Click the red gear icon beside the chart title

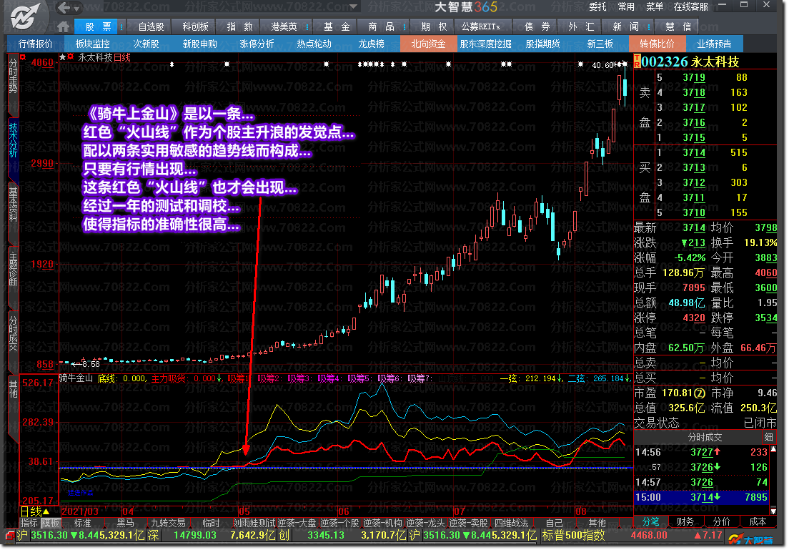[71, 57]
